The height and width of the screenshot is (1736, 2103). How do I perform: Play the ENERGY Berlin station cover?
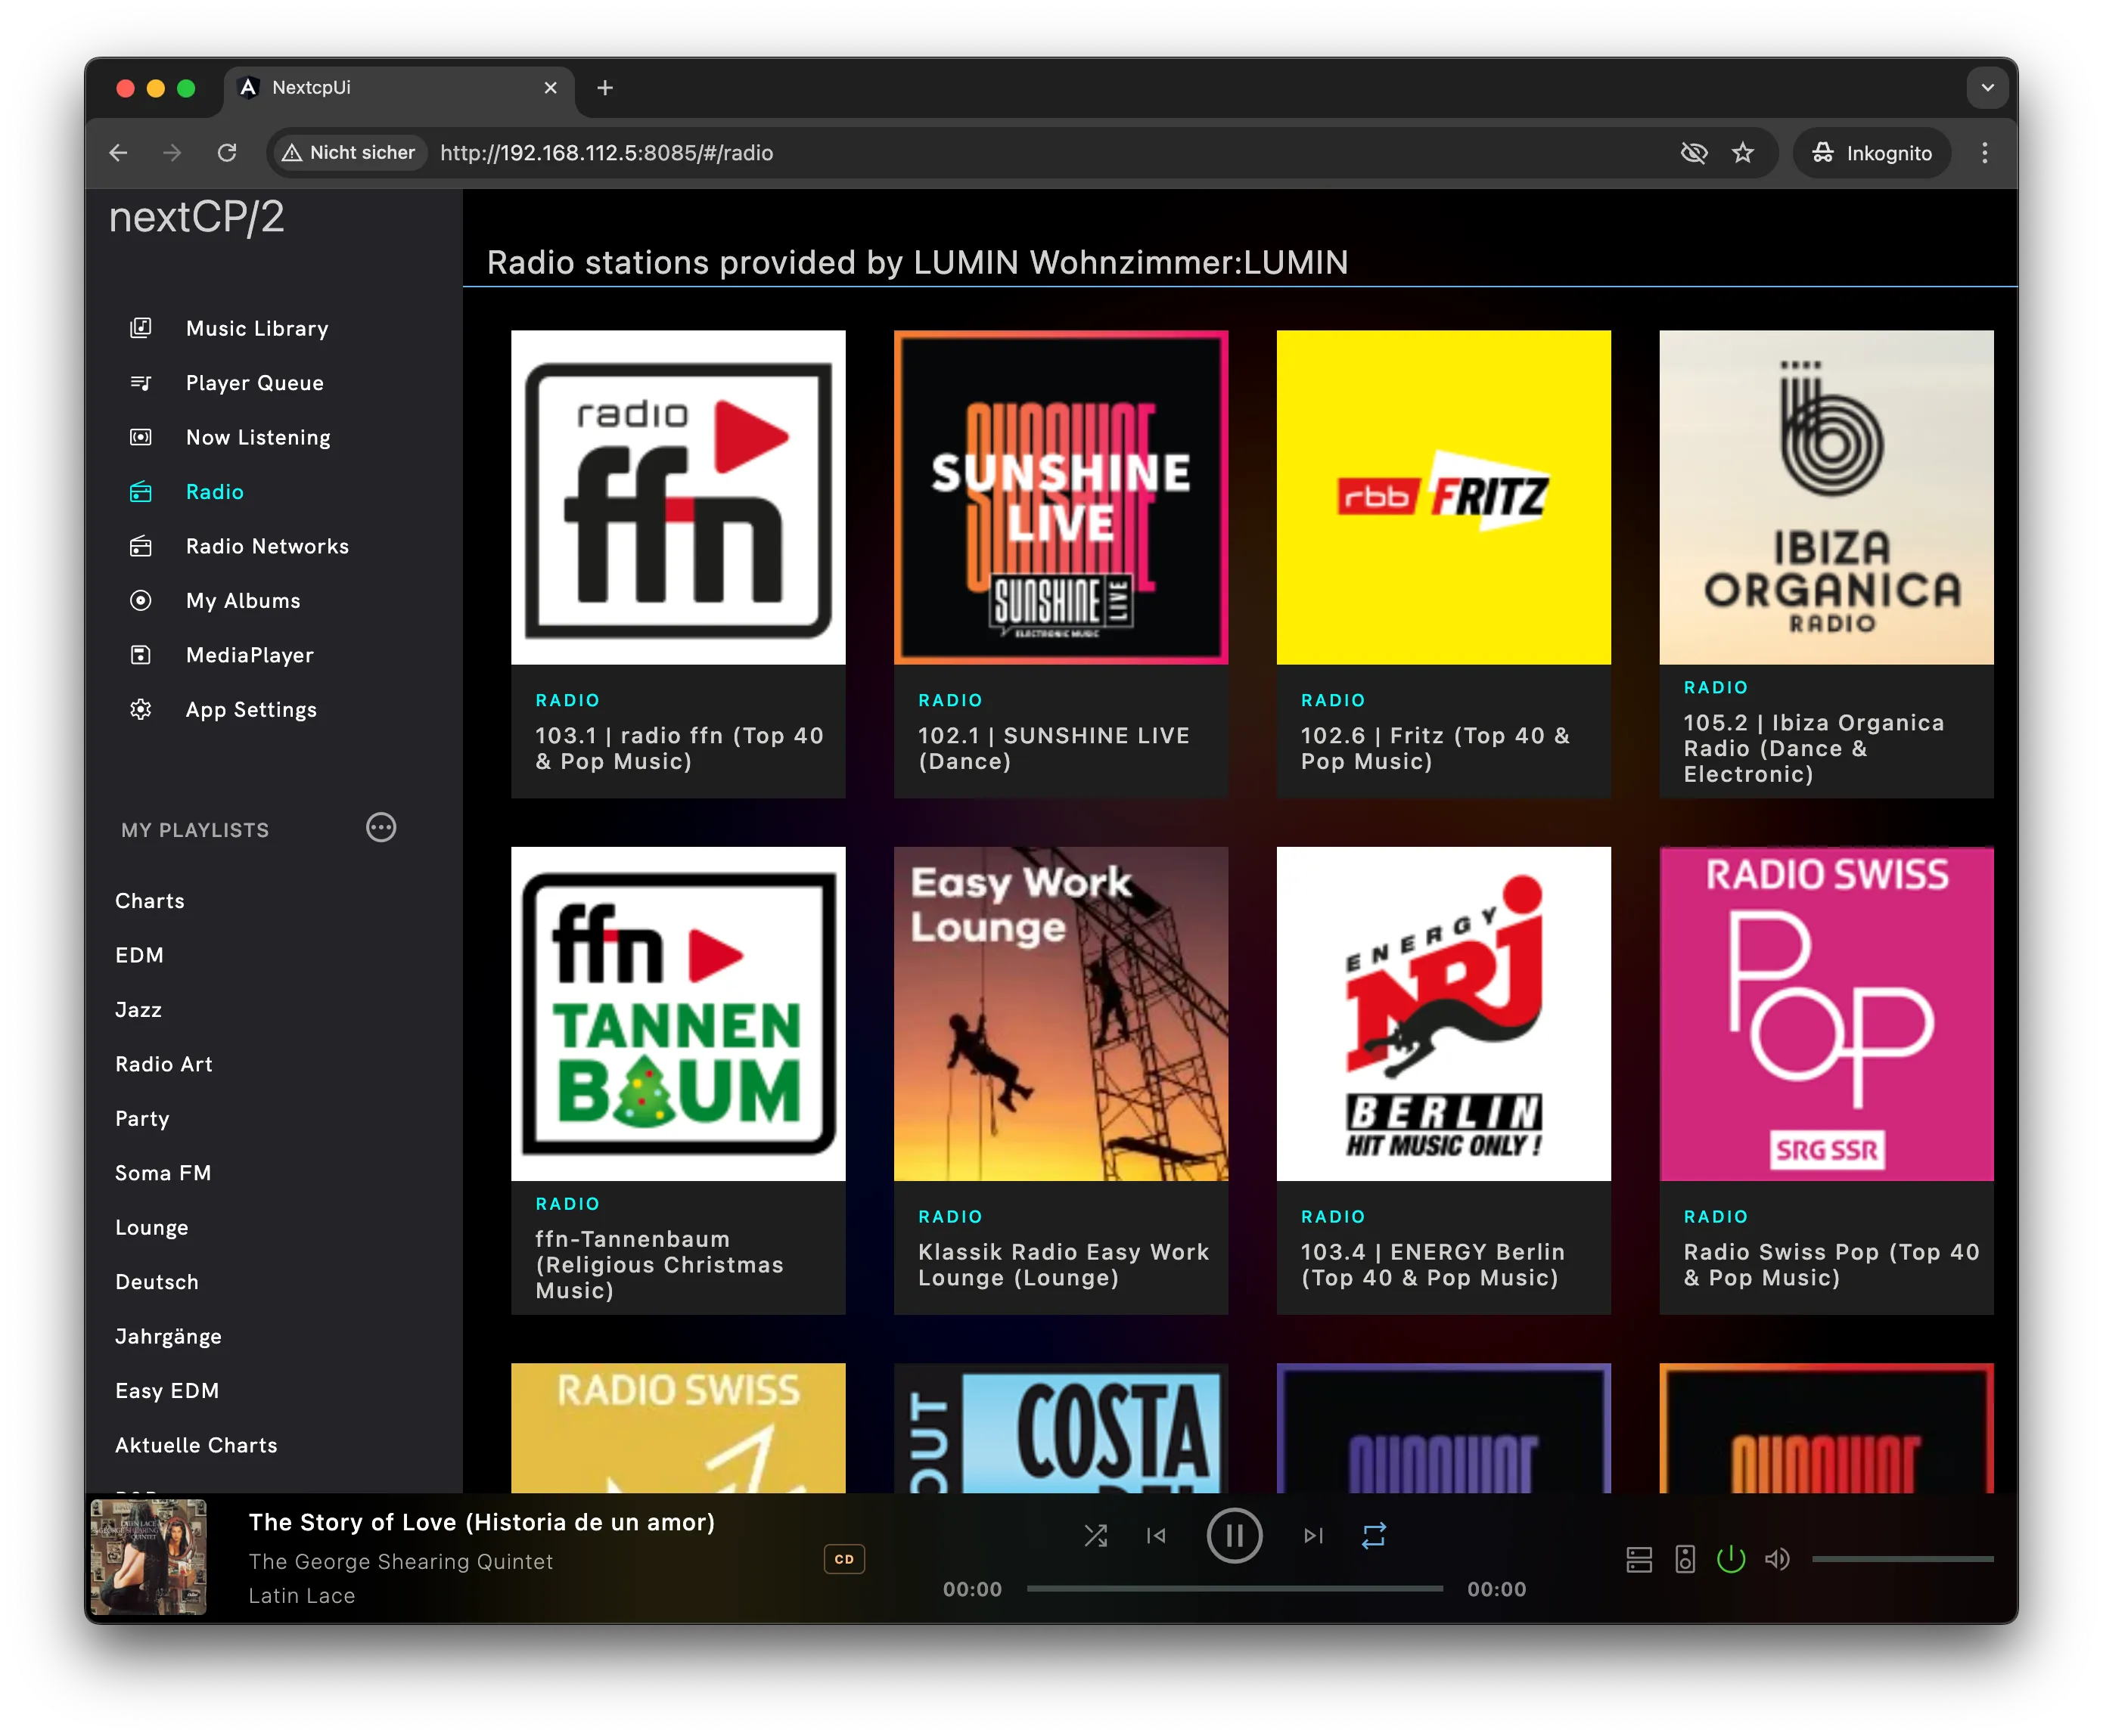(1443, 1014)
